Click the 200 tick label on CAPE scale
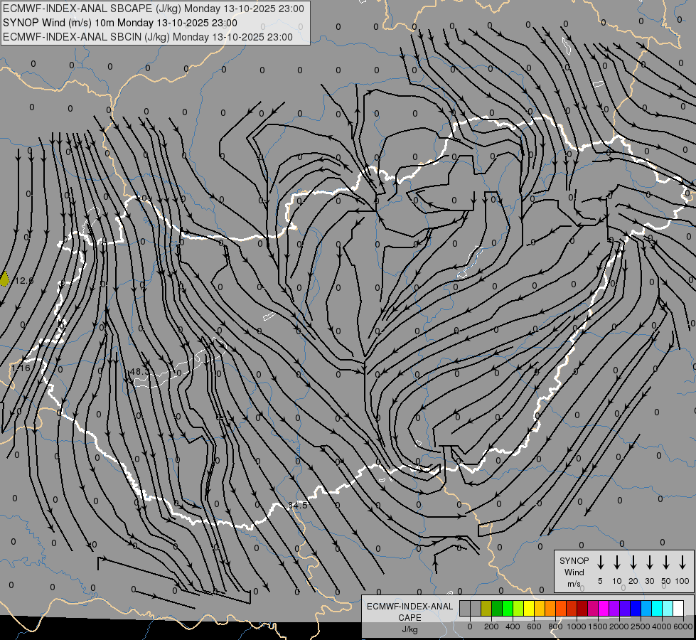The width and height of the screenshot is (696, 640). point(491,626)
